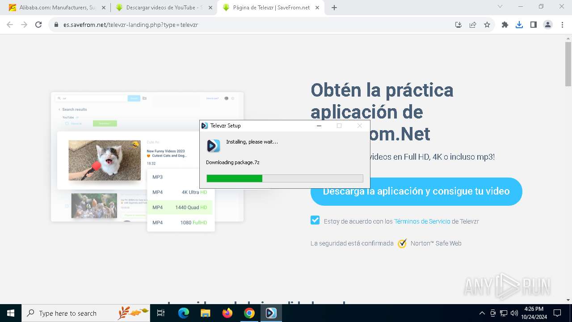The height and width of the screenshot is (322, 572).
Task: Click the page vertical scrollbar
Action: coord(568,64)
